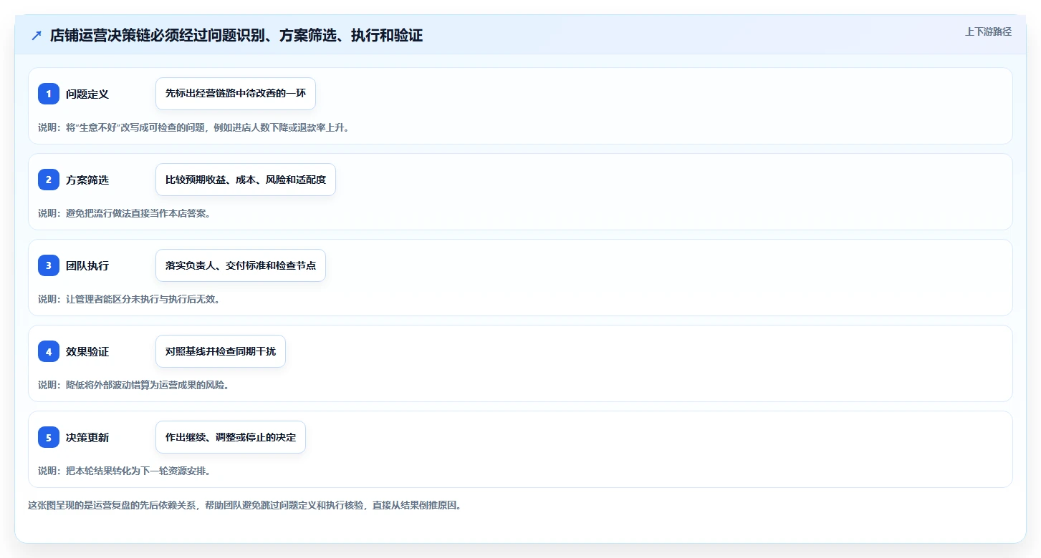This screenshot has height=558, width=1041.
Task: Click the title 店铺运营决策链必须经过问题识别
Action: point(236,35)
